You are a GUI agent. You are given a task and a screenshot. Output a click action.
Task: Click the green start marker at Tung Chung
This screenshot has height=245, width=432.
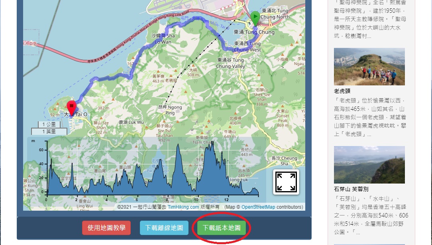tap(255, 18)
